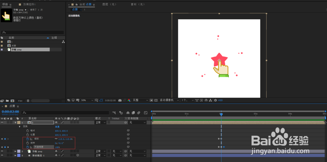Open the 素材 (无) viewer tab
The height and width of the screenshot is (162, 327).
(138, 4)
